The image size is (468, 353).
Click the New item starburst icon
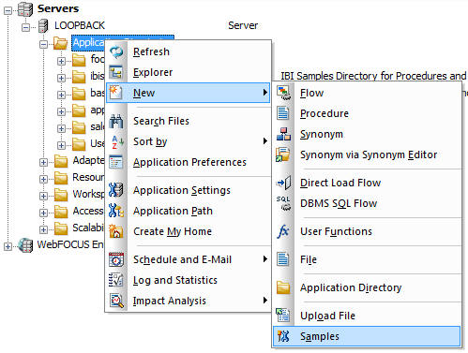pos(115,93)
